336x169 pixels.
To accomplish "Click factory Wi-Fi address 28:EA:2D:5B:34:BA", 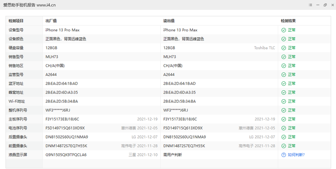I will (62, 101).
